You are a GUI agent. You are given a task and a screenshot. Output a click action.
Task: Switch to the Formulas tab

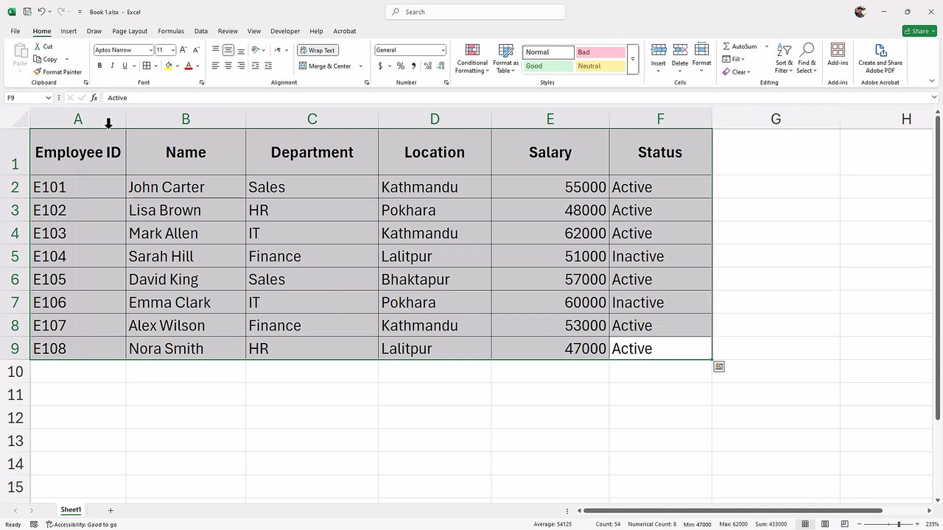171,31
